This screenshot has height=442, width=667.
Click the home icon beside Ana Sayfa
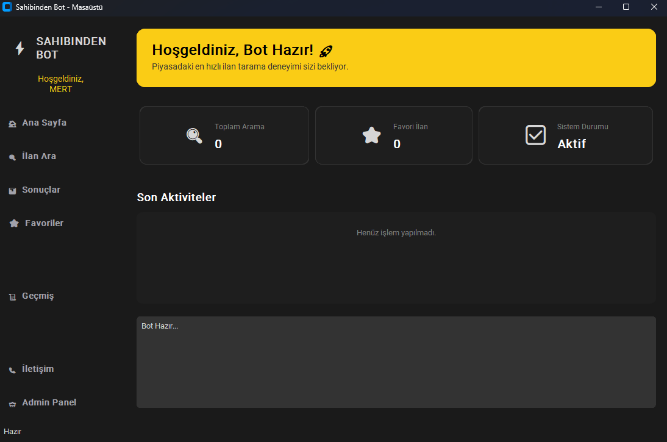12,124
